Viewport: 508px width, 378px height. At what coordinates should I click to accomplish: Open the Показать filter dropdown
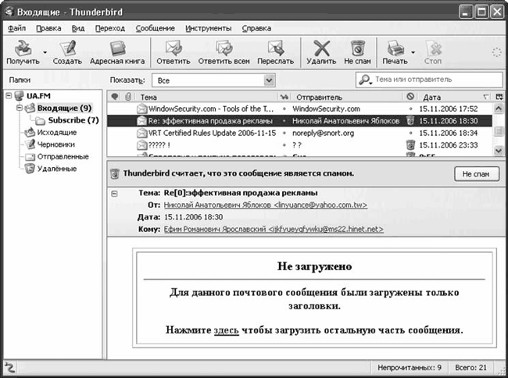pyautogui.click(x=214, y=80)
